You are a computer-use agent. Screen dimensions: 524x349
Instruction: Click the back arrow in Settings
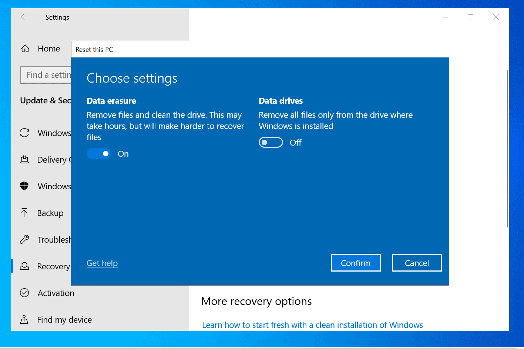coord(24,17)
